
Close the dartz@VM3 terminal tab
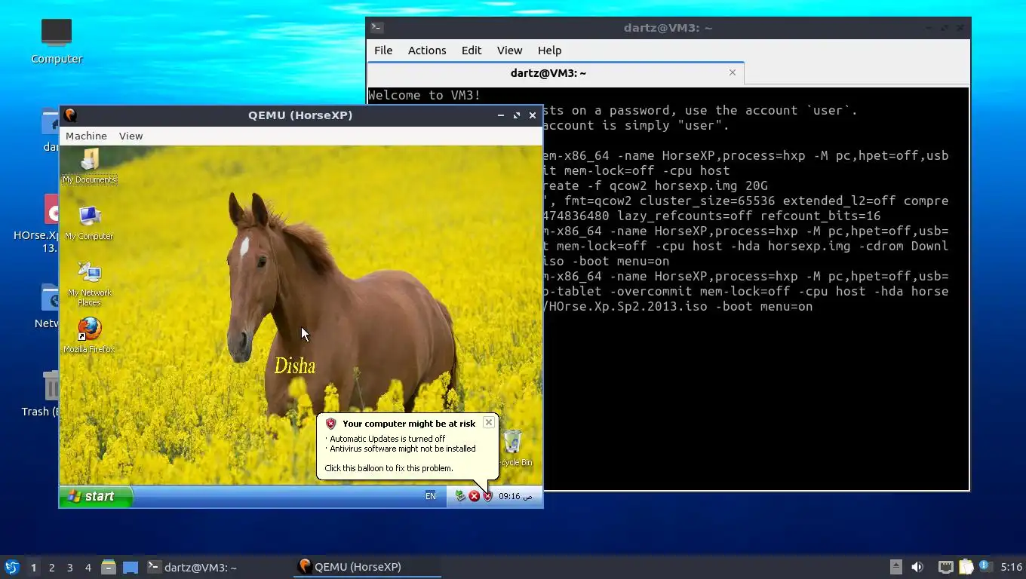pos(732,72)
